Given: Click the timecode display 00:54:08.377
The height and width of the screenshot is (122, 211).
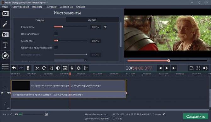Looking at the screenshot, I should tap(139, 68).
